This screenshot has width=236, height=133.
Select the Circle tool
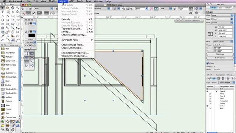click(x=3, y=20)
